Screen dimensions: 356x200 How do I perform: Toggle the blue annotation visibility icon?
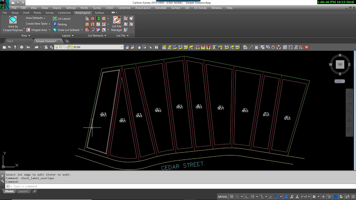(x=286, y=197)
